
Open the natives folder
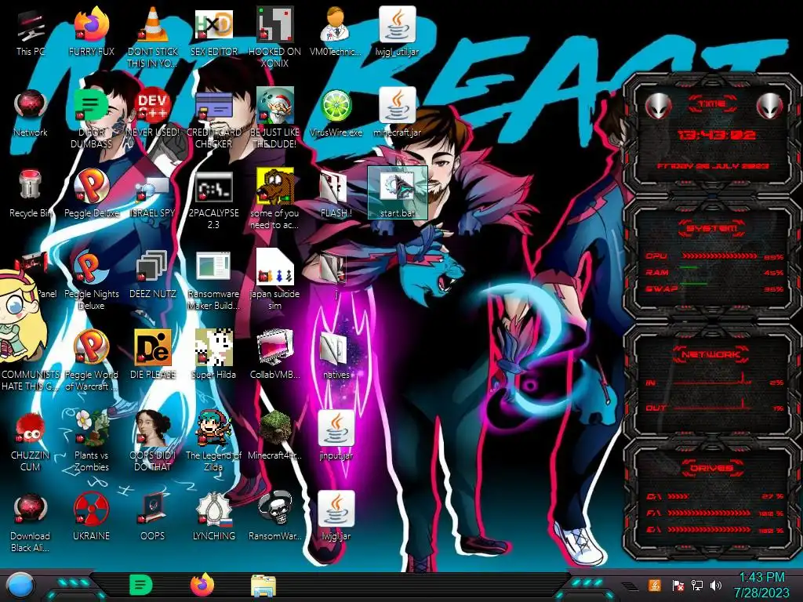[x=336, y=354]
